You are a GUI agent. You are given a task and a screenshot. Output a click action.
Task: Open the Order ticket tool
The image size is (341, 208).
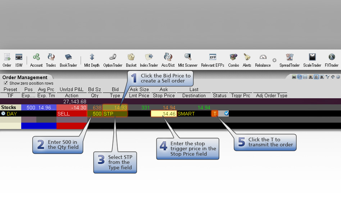click(7, 60)
